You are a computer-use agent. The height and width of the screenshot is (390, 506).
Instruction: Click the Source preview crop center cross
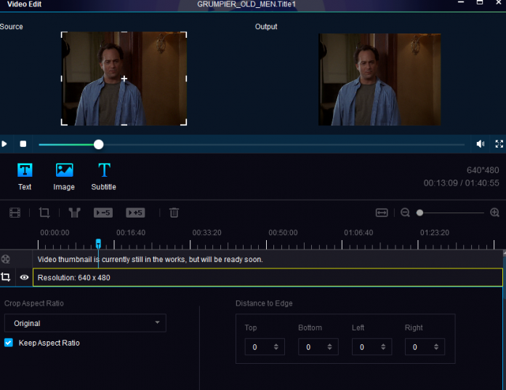click(x=124, y=79)
